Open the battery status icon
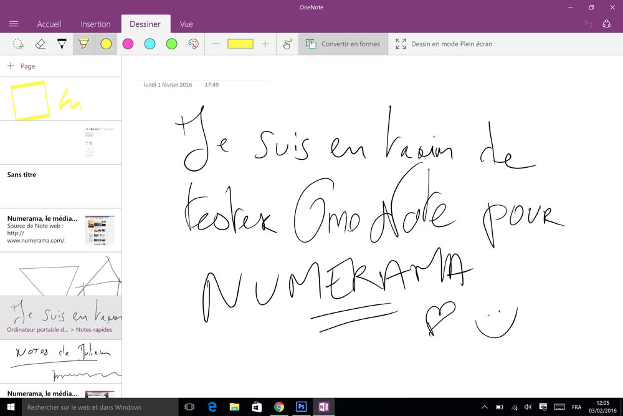 500,407
